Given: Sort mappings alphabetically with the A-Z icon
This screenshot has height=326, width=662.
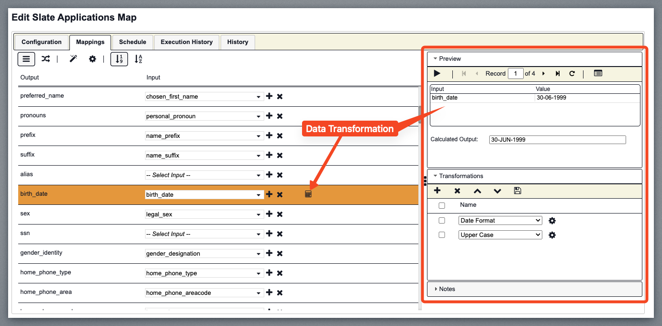Looking at the screenshot, I should click(x=138, y=59).
